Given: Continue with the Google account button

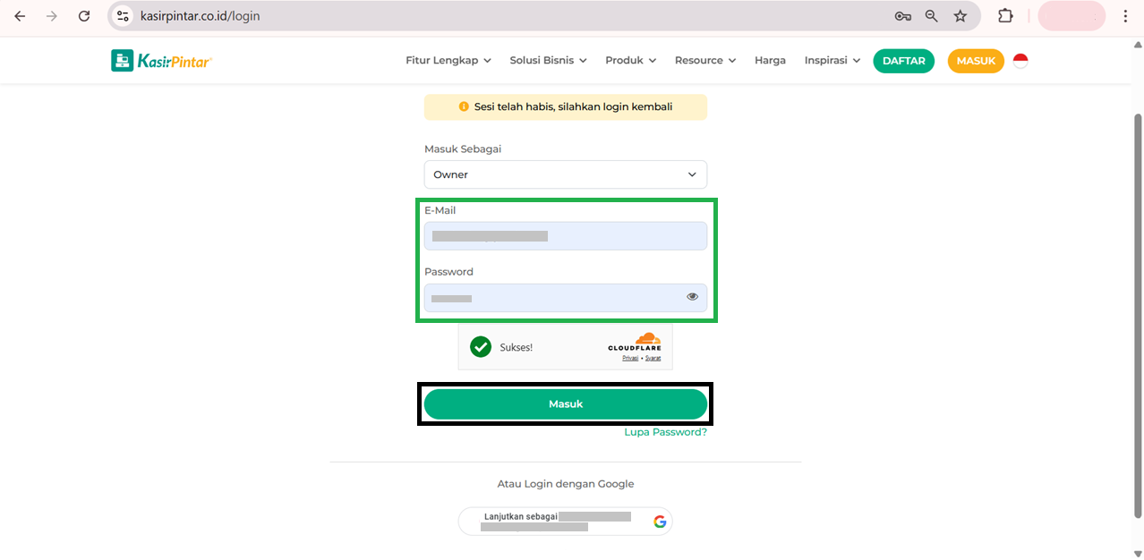Looking at the screenshot, I should (x=565, y=521).
